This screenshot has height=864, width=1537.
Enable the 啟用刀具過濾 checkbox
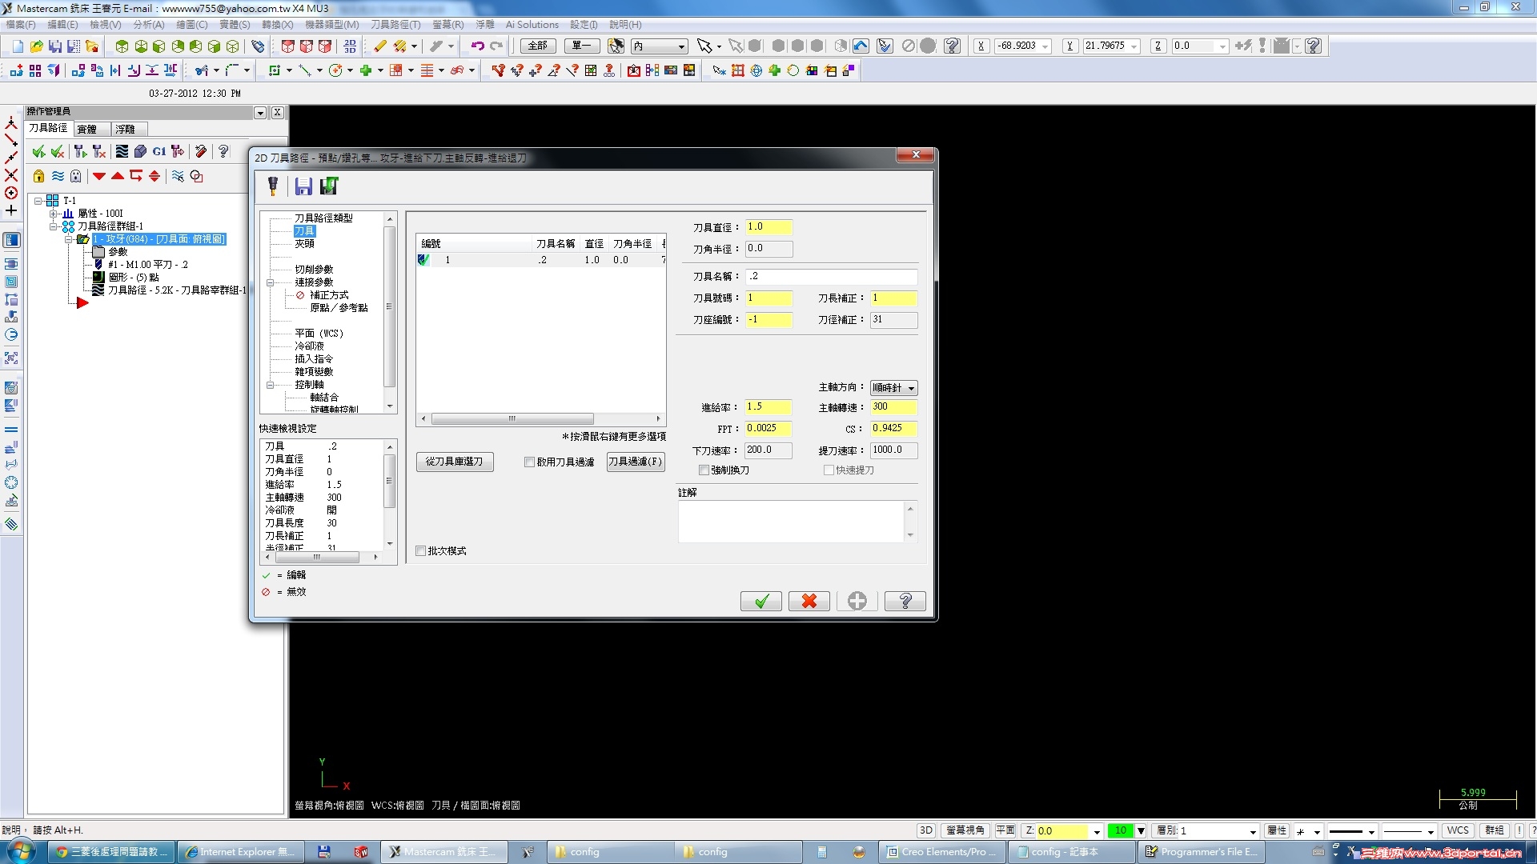click(529, 462)
